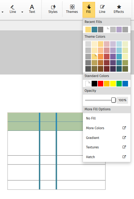Screen dimensions: 134x199
Task: Select the second teal vertical line in table
Action: pyautogui.click(x=56, y=151)
